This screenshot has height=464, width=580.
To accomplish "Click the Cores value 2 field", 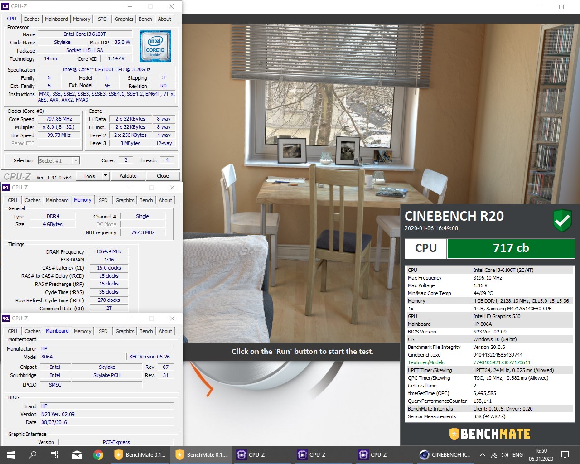I will (126, 160).
